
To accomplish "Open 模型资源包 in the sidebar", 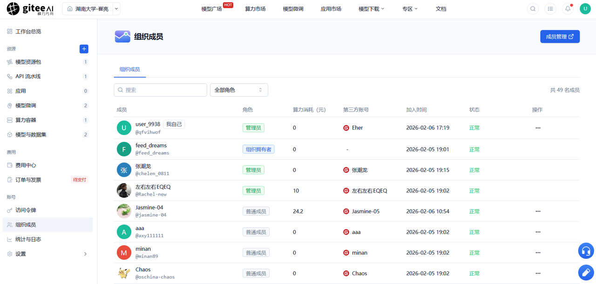I will click(x=48, y=62).
